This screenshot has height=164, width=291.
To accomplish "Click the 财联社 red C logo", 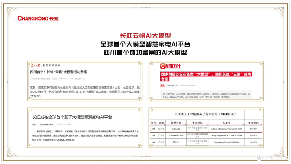I will click(163, 66).
